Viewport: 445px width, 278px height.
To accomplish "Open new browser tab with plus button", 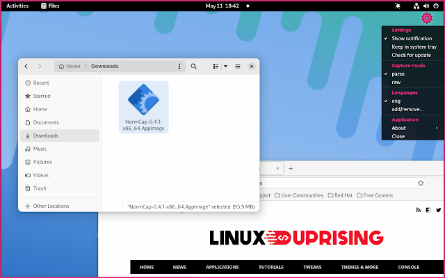I will pyautogui.click(x=291, y=168).
